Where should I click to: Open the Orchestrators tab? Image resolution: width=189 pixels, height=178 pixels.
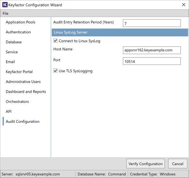17,102
